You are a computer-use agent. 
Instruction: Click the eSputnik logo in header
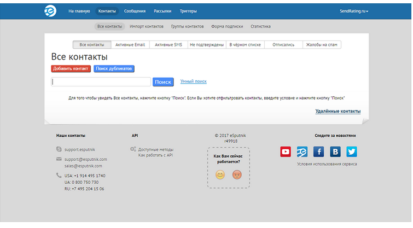pyautogui.click(x=50, y=11)
